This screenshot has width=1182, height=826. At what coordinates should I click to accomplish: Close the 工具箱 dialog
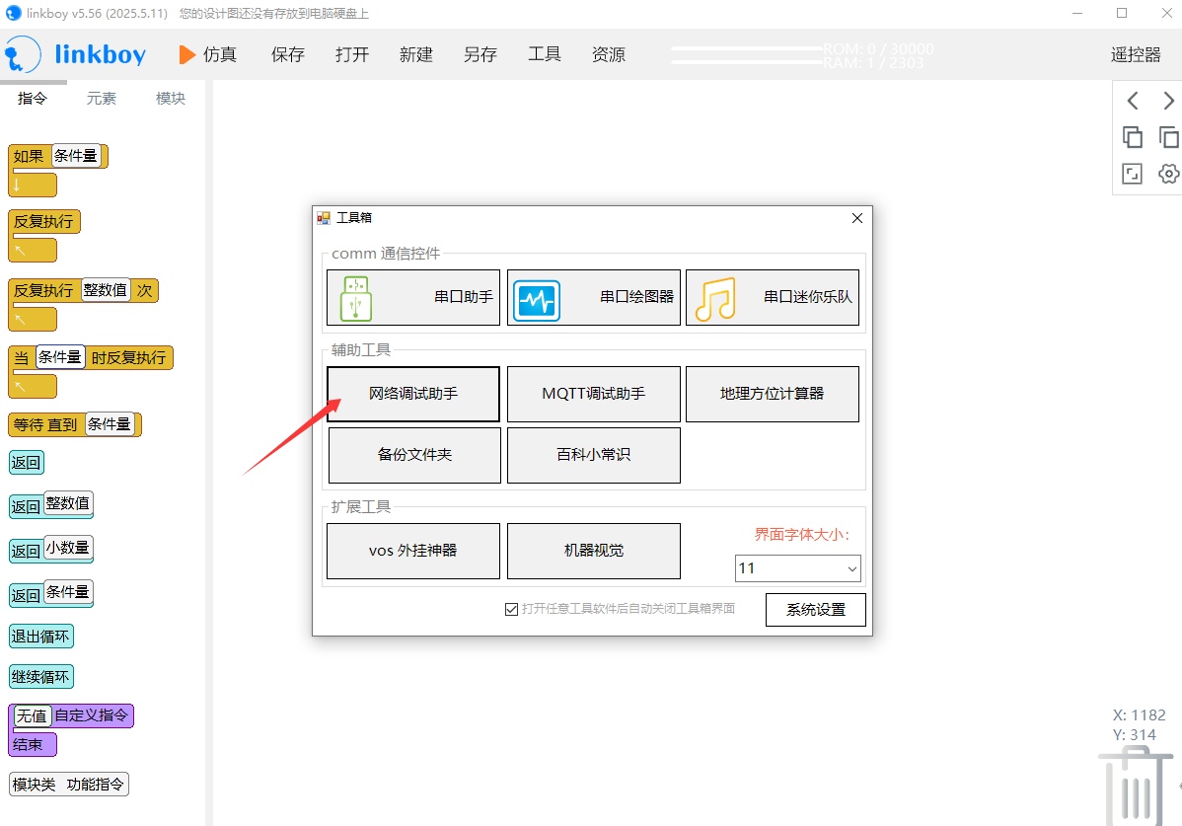[857, 218]
